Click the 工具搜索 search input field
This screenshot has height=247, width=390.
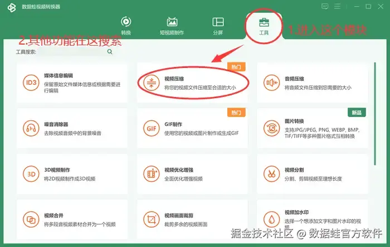tap(71, 52)
